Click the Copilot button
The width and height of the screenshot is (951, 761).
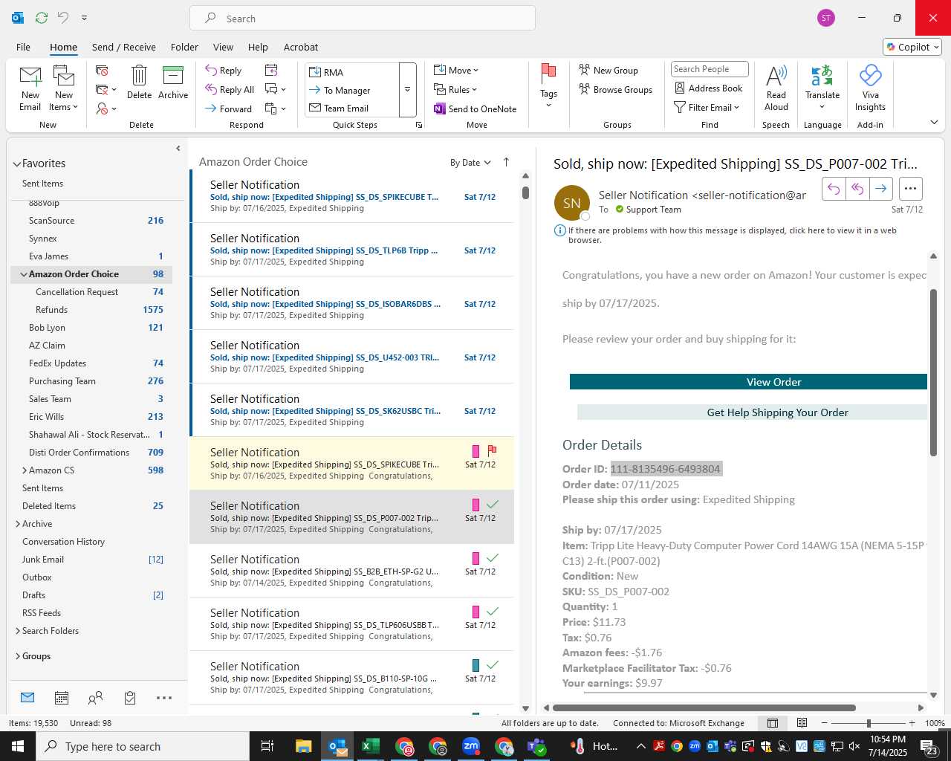pyautogui.click(x=912, y=47)
